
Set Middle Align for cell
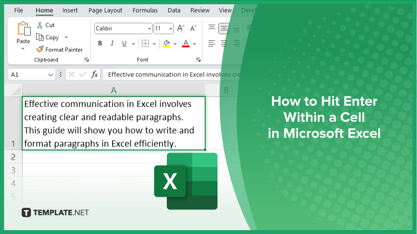(x=224, y=28)
